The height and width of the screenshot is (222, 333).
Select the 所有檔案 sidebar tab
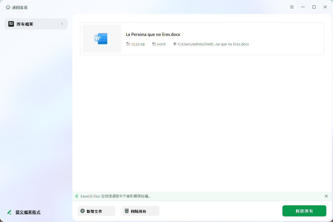pos(36,24)
